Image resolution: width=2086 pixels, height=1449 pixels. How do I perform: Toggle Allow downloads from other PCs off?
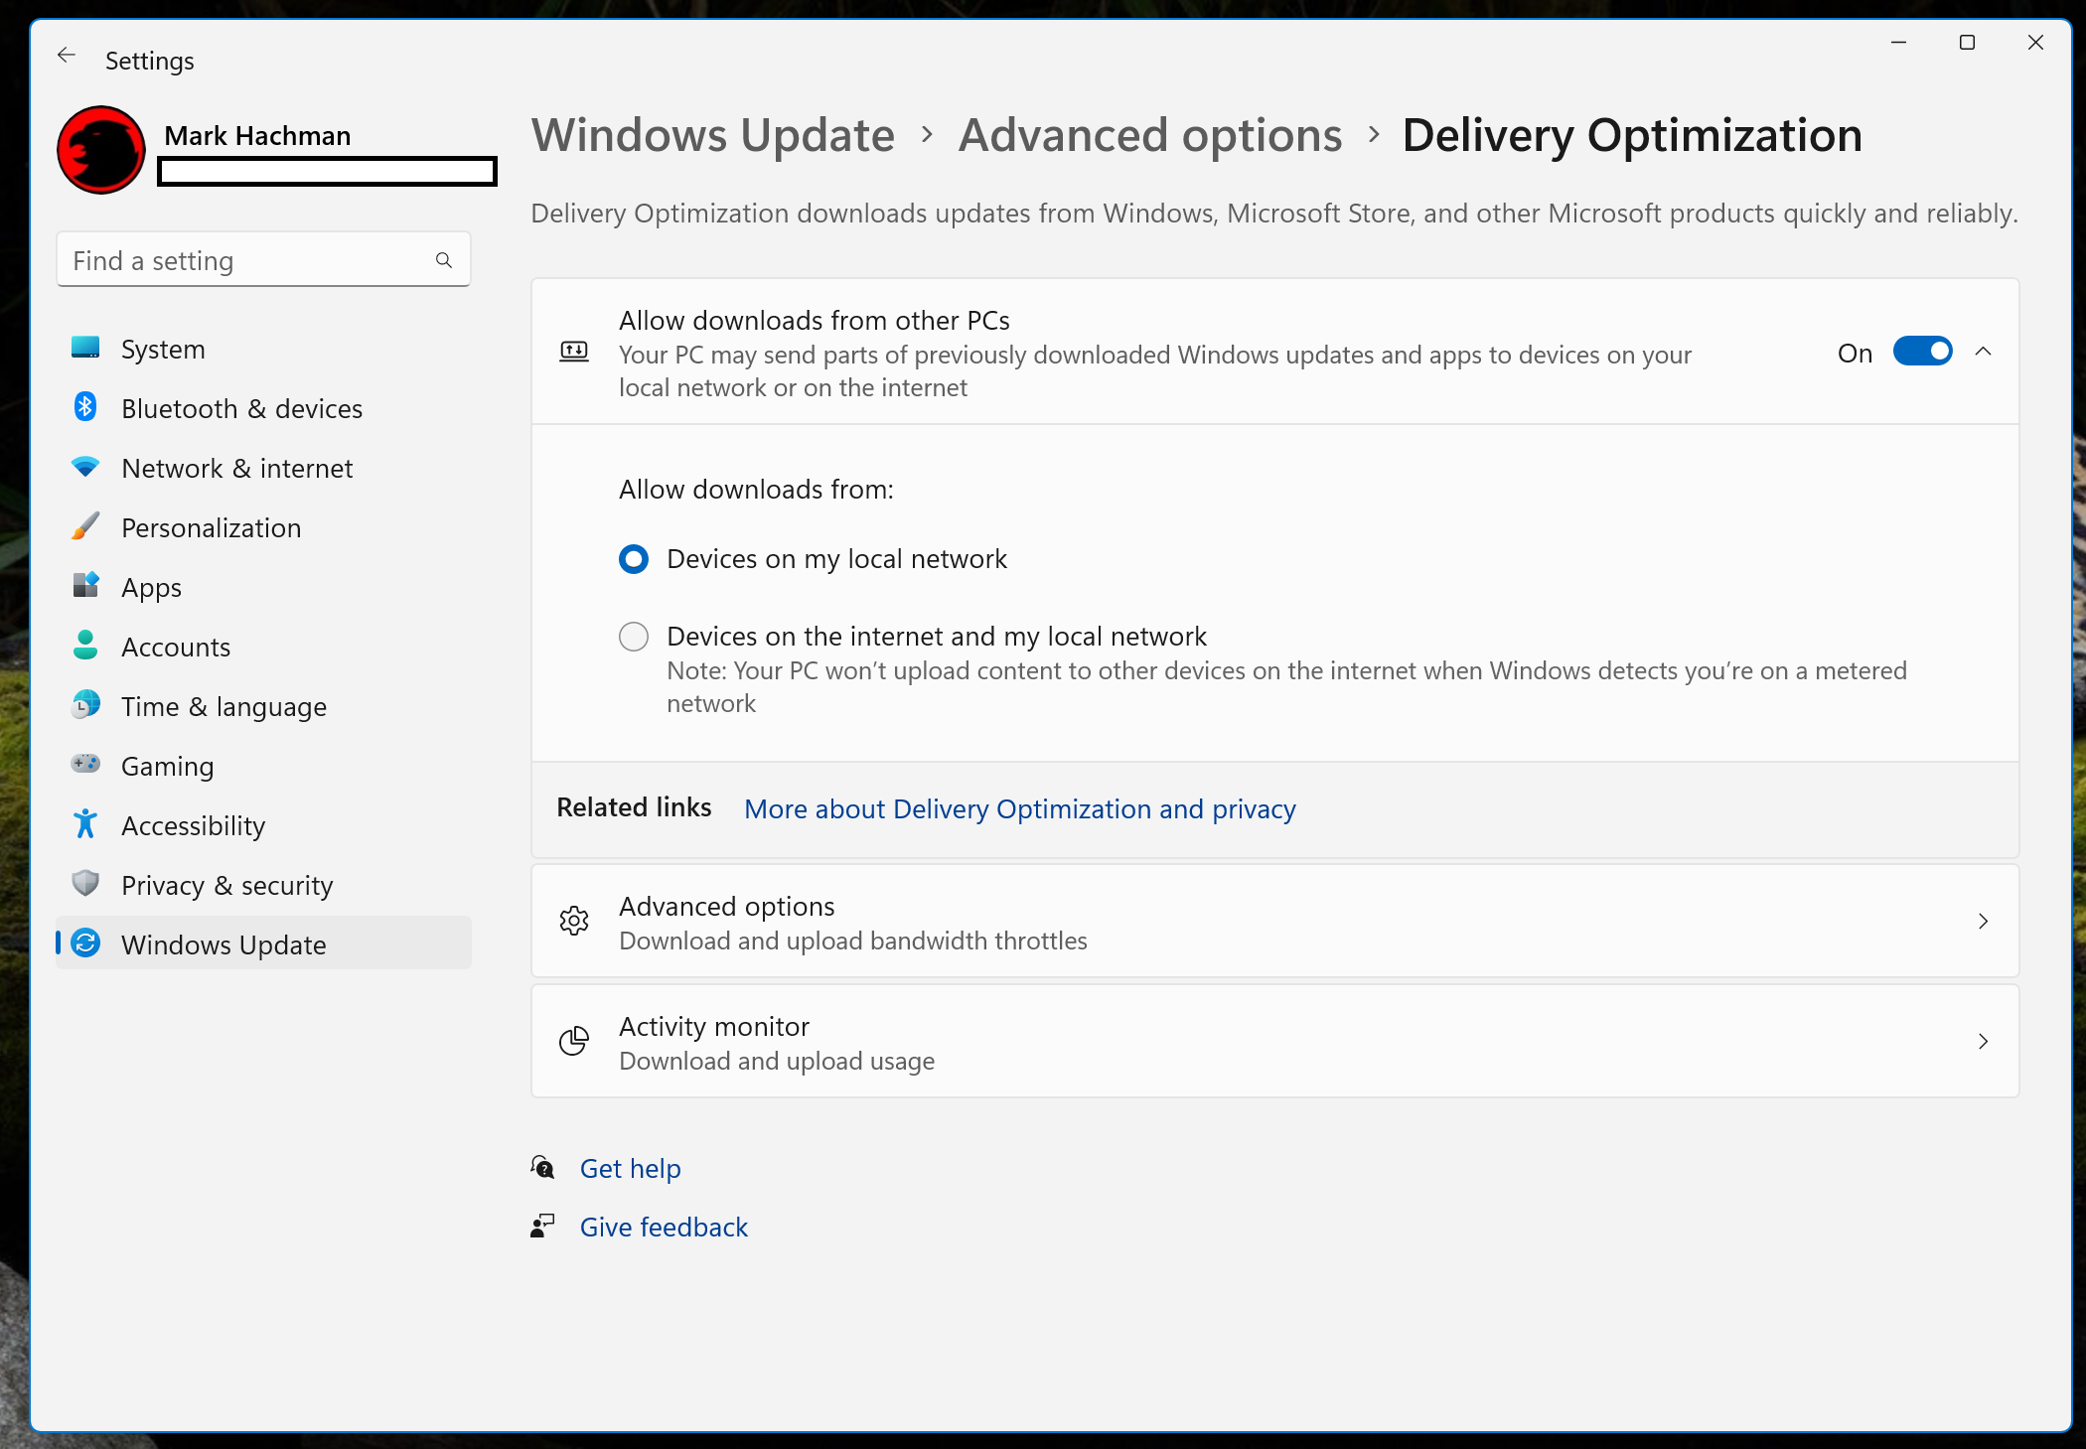click(1921, 352)
